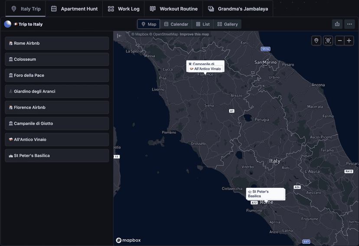Open the Grandma's Jambalaya tab
This screenshot has width=359, height=246.
(238, 9)
